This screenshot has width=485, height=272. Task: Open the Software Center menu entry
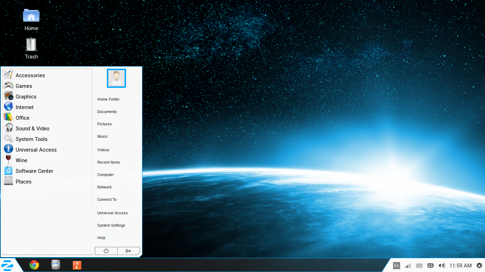(x=34, y=171)
